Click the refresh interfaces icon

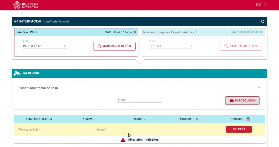(x=263, y=21)
